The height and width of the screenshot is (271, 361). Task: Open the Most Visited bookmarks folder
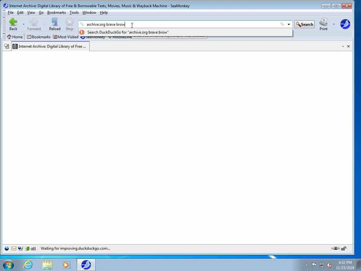(x=65, y=37)
